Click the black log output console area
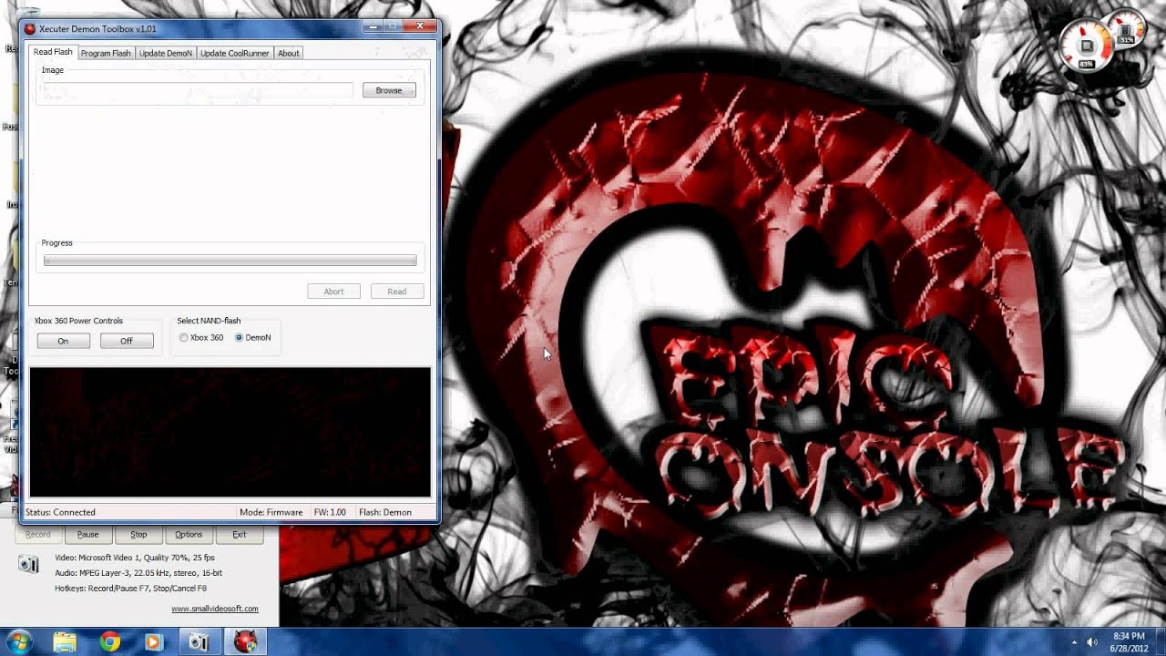 click(230, 433)
